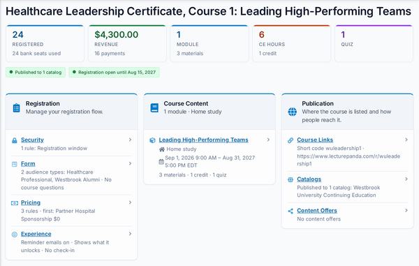Click the '1 credit' text under CE Hours
Viewport: 419px width, 266px height.
[267, 54]
